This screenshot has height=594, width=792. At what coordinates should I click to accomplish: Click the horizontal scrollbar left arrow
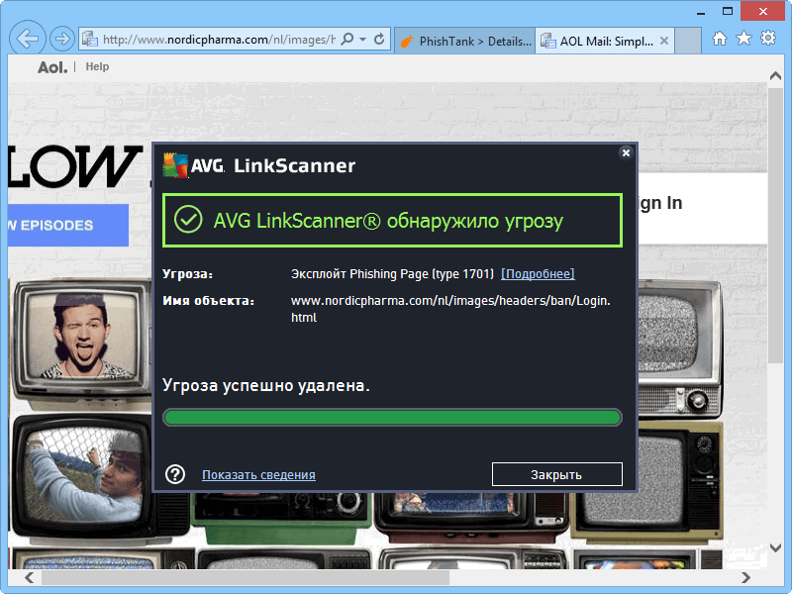(x=30, y=577)
